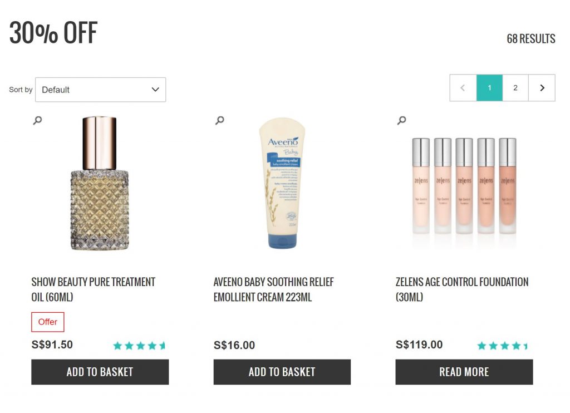Click the Zelens foundation shades image

[x=464, y=186]
